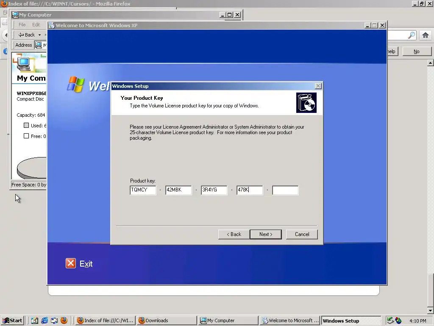Launch Internet Explorer from Quick Launch
The width and height of the screenshot is (434, 326).
[x=45, y=320]
